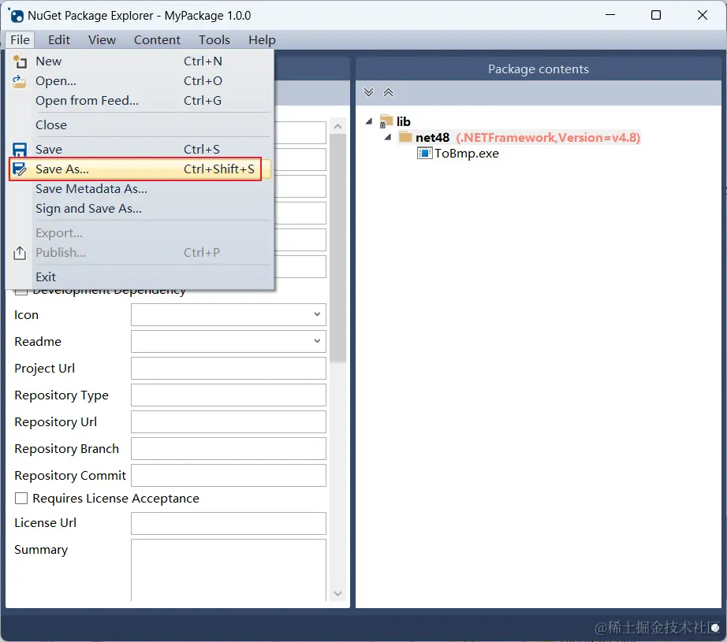Image resolution: width=727 pixels, height=642 pixels.
Task: Click the Repository Branch input field
Action: (x=229, y=449)
